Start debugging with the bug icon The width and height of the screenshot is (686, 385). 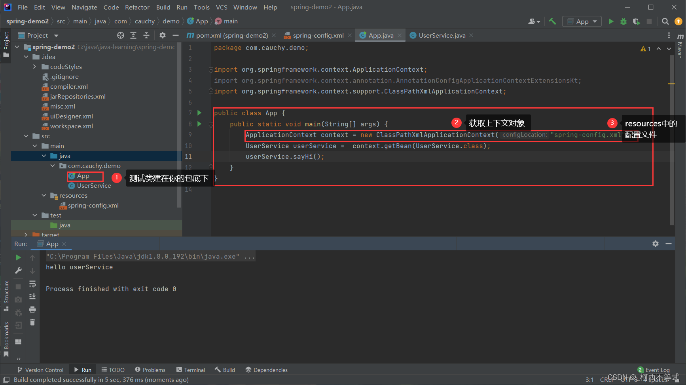[x=623, y=21]
